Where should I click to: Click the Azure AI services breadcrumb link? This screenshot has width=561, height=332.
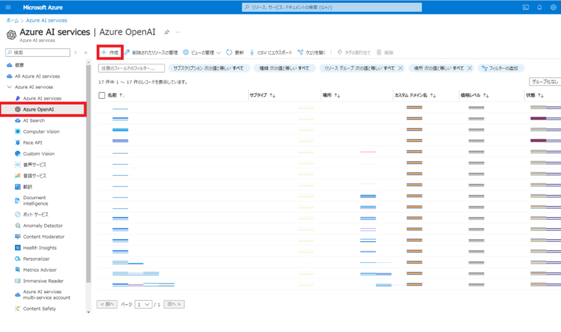click(47, 20)
